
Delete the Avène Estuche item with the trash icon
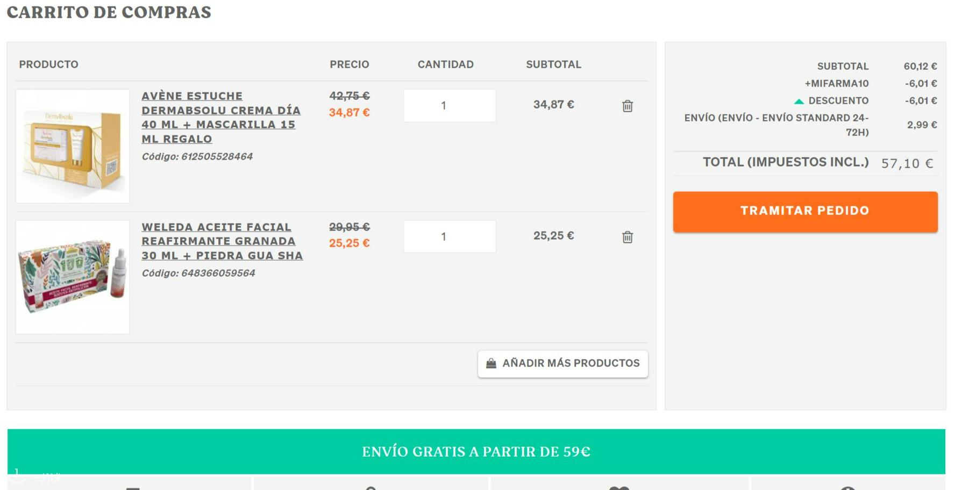(628, 106)
